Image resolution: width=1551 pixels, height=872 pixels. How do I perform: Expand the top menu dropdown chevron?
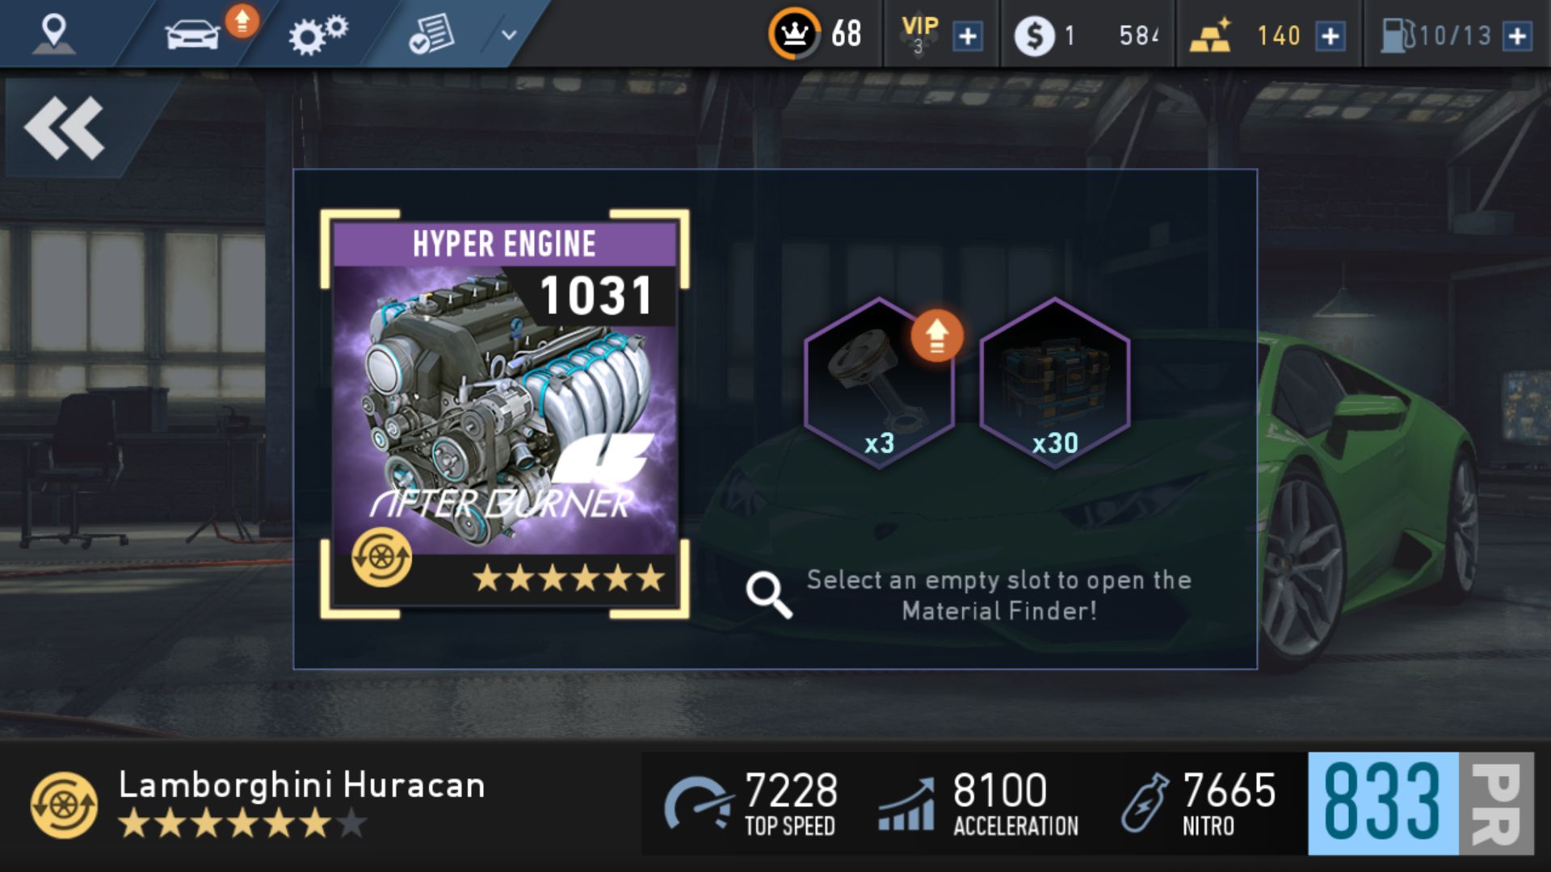click(509, 35)
